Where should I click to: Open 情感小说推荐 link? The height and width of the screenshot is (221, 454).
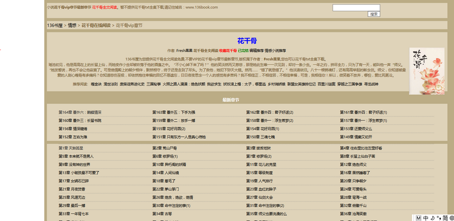[275, 51]
